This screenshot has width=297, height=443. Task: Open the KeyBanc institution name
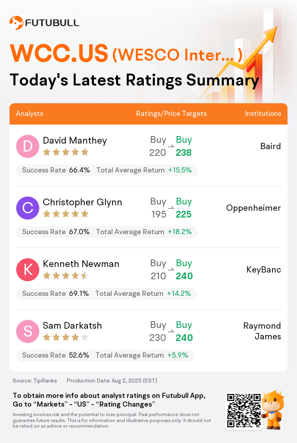tap(264, 269)
